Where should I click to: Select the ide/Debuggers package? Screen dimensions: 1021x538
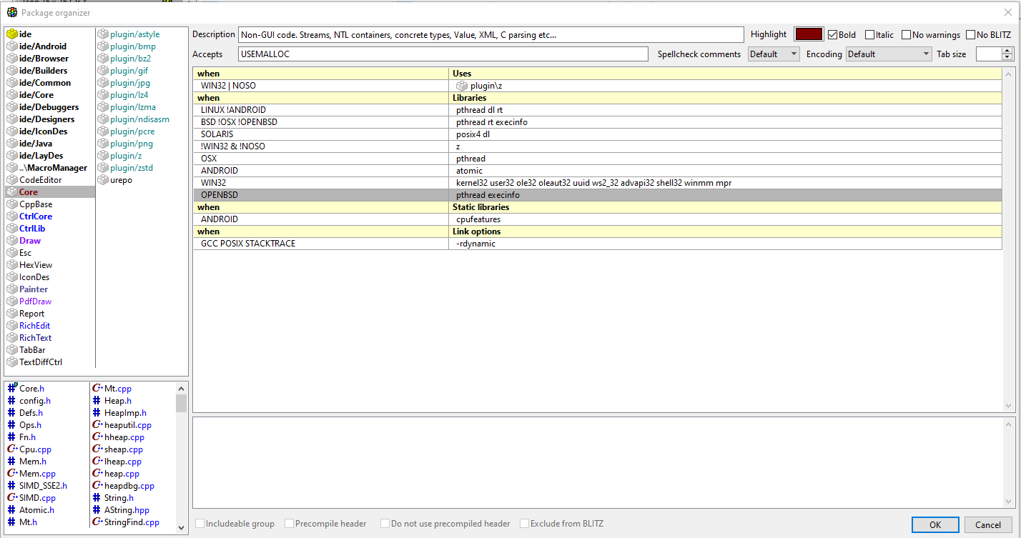pyautogui.click(x=49, y=107)
